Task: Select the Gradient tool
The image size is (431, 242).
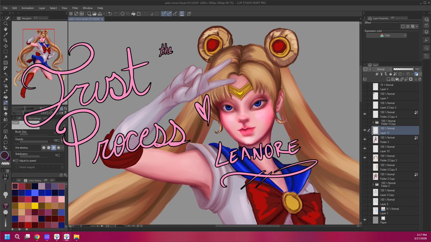Action: click(5, 108)
